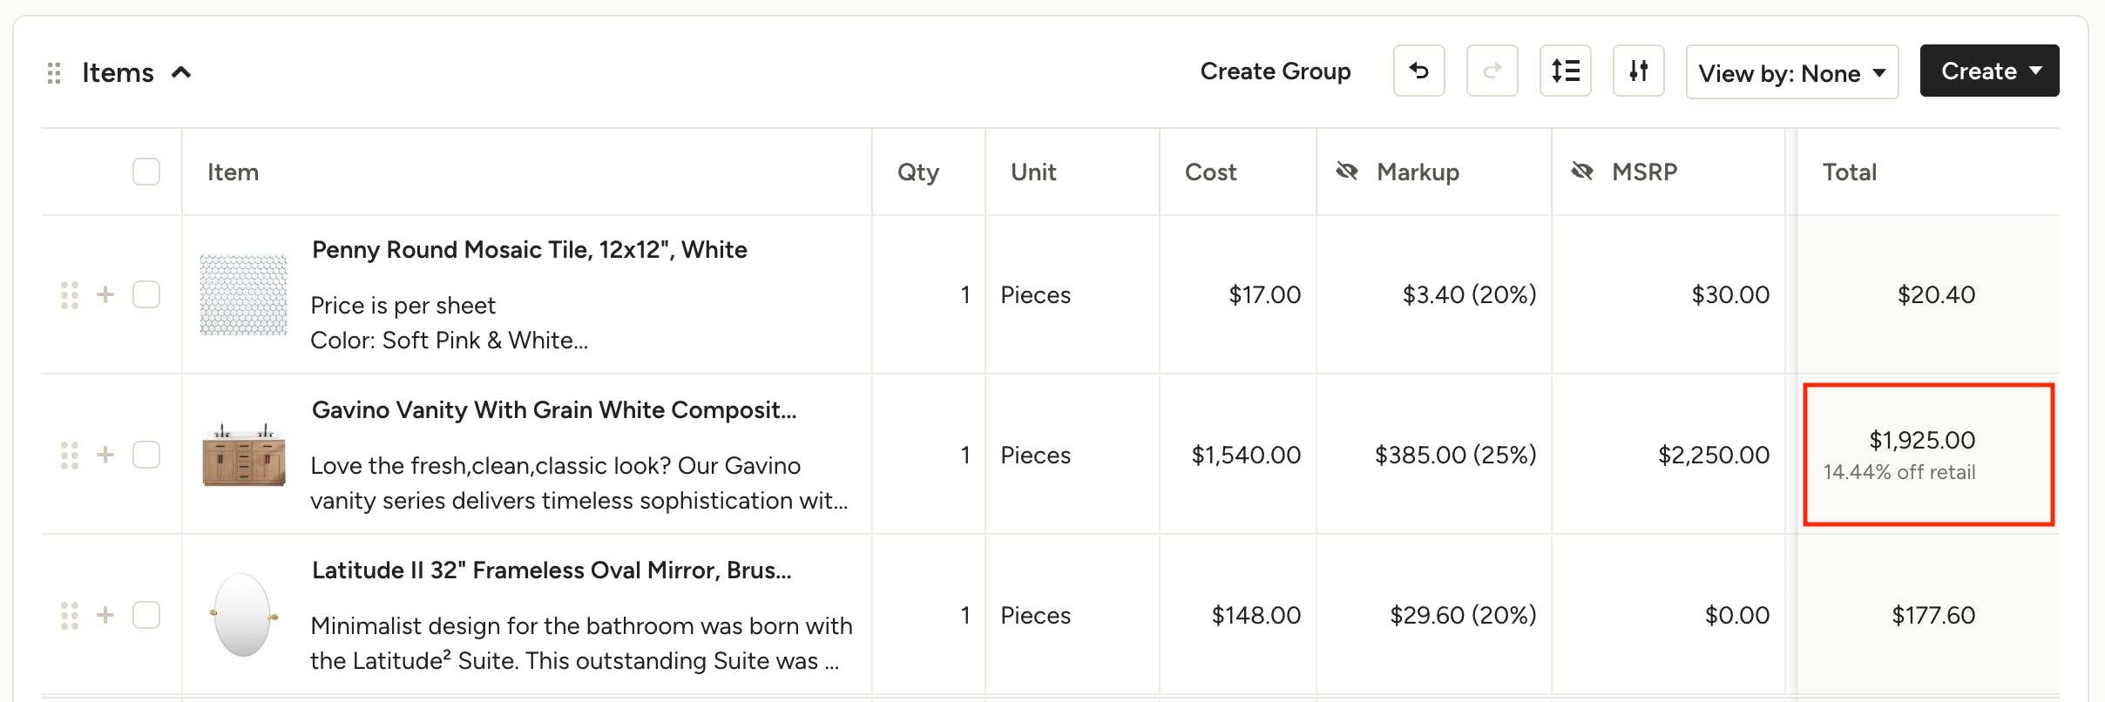Collapse the Items section chevron

coord(181,72)
